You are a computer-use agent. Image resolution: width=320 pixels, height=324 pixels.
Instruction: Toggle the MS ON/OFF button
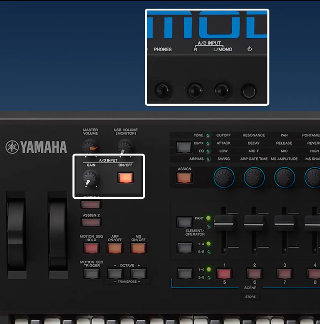pyautogui.click(x=138, y=248)
